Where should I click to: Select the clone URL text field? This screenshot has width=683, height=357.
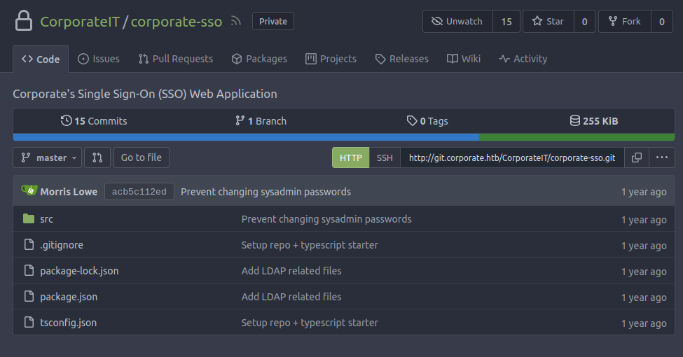point(511,157)
